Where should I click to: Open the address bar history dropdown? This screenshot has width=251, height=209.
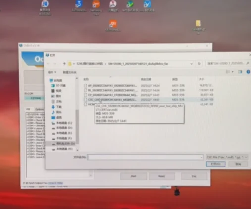click(192, 64)
